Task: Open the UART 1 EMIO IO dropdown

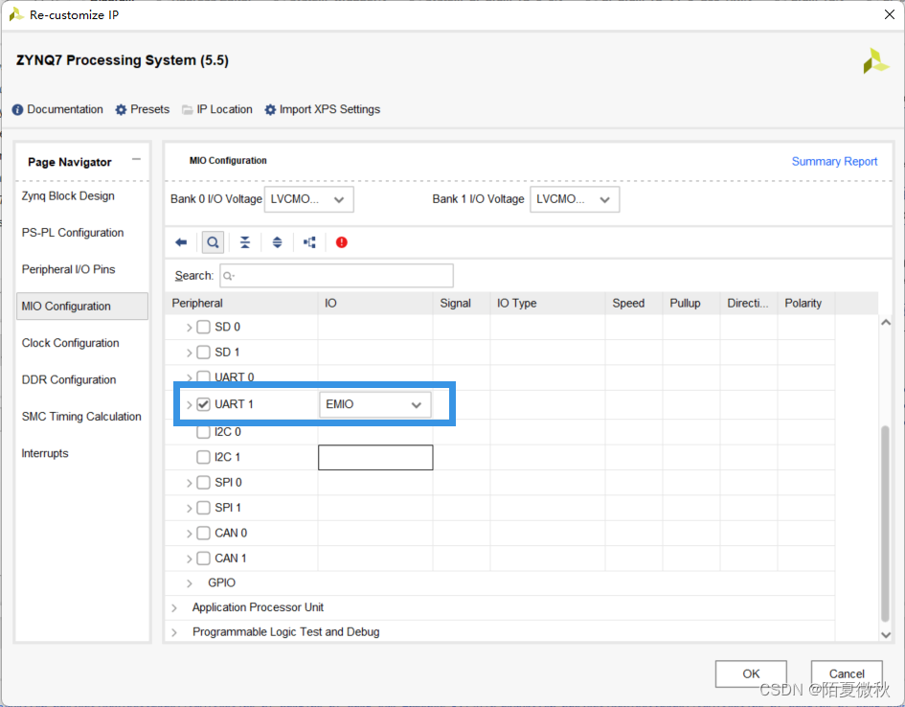Action: [x=375, y=404]
